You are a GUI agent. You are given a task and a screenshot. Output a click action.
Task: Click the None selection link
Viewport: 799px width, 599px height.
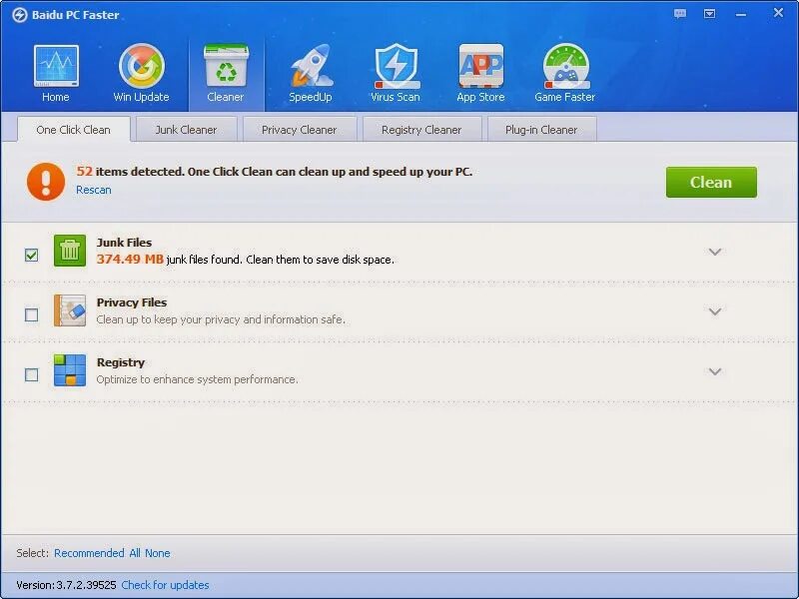point(158,553)
